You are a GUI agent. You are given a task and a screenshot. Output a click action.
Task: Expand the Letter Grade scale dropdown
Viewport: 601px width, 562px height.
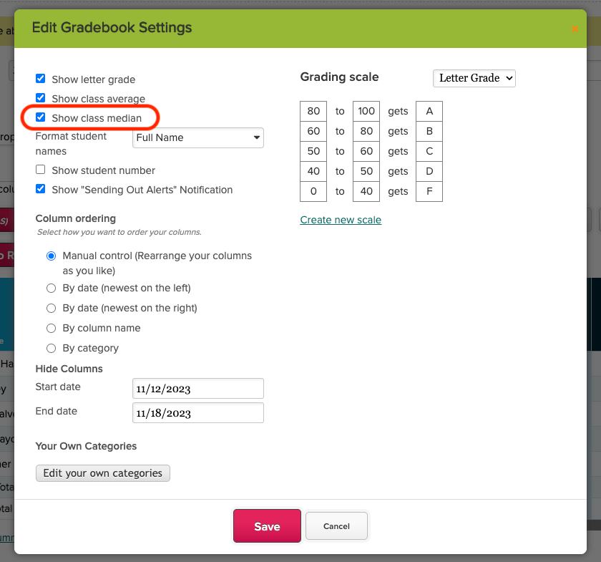pyautogui.click(x=474, y=78)
